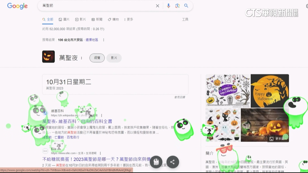Click the ghost game floating button

tap(156, 162)
